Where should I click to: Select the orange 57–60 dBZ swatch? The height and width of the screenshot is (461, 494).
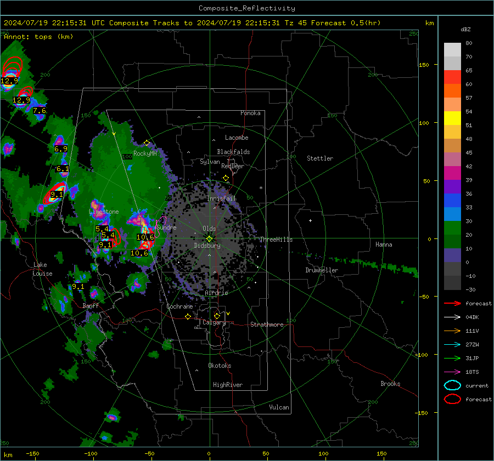pyautogui.click(x=452, y=91)
